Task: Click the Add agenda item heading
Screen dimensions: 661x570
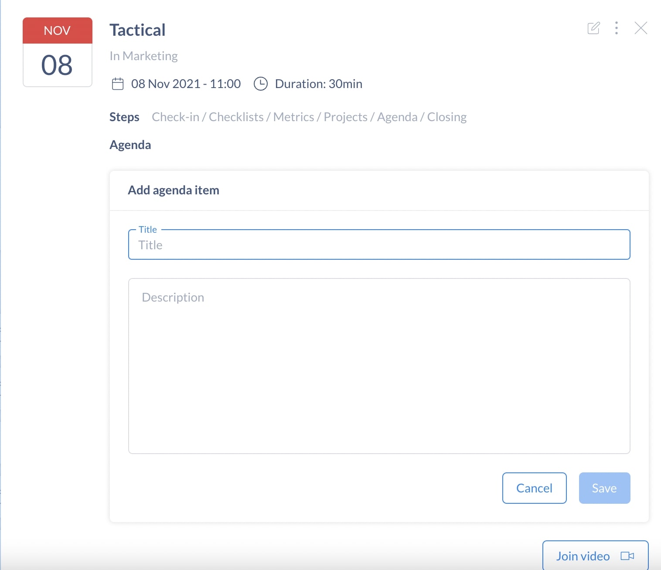Action: point(174,190)
